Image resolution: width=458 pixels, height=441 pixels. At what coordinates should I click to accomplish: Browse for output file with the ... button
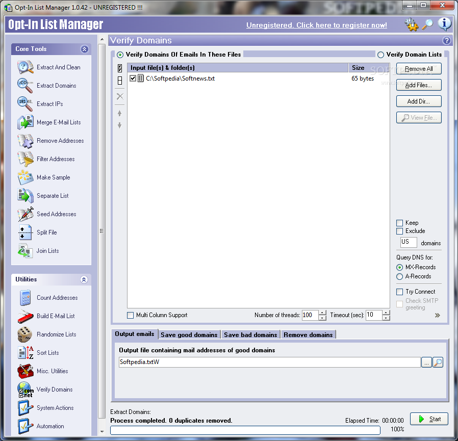pos(426,362)
